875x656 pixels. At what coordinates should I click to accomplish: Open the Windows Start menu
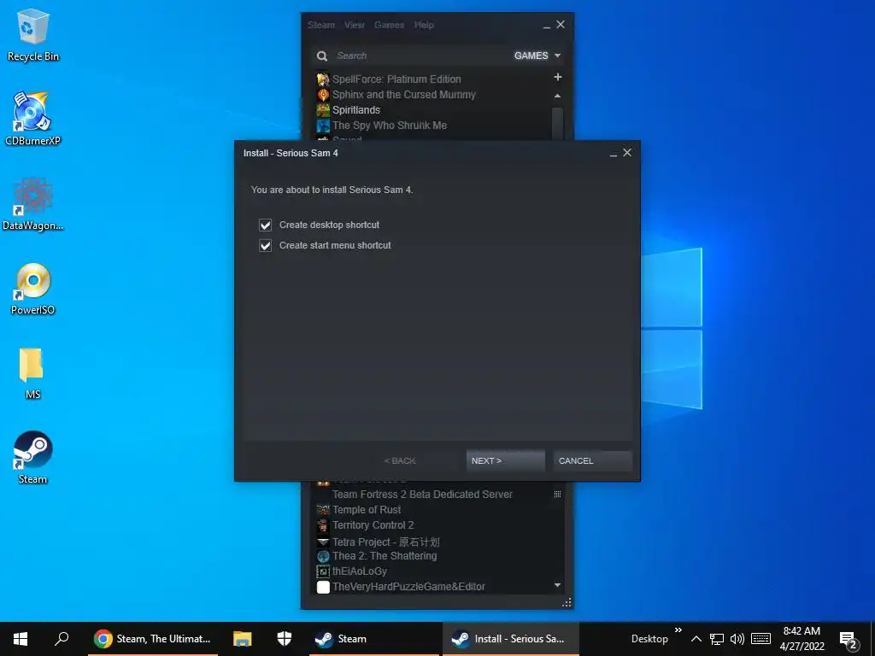coord(21,639)
